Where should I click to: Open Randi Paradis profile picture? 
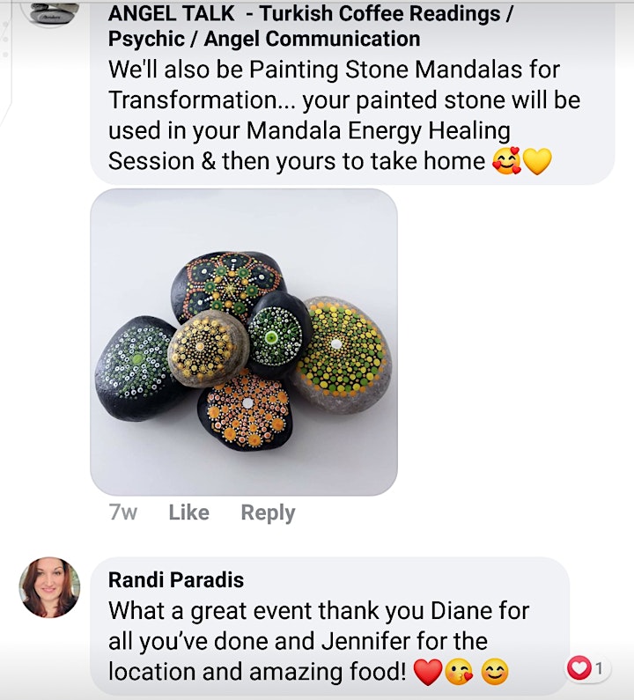pyautogui.click(x=49, y=587)
